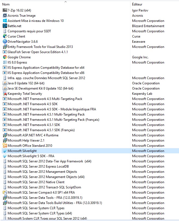Select the Java SE Development Kit icon
The width and height of the screenshot is (179, 221).
5,88
